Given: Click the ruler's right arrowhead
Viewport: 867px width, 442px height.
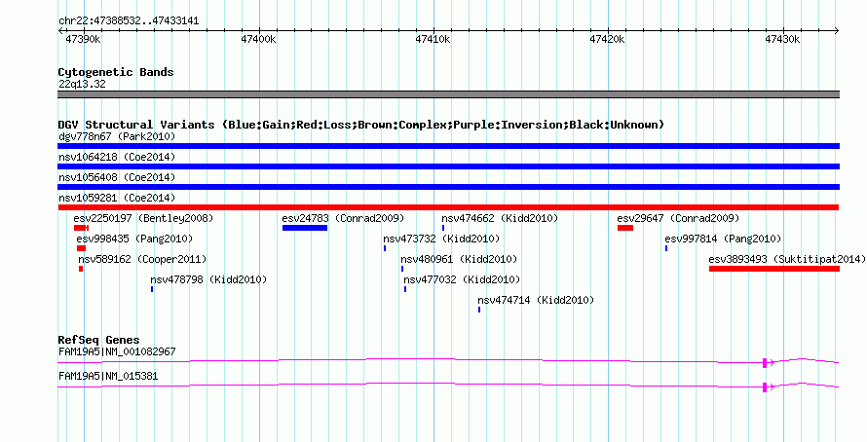Looking at the screenshot, I should click(837, 30).
